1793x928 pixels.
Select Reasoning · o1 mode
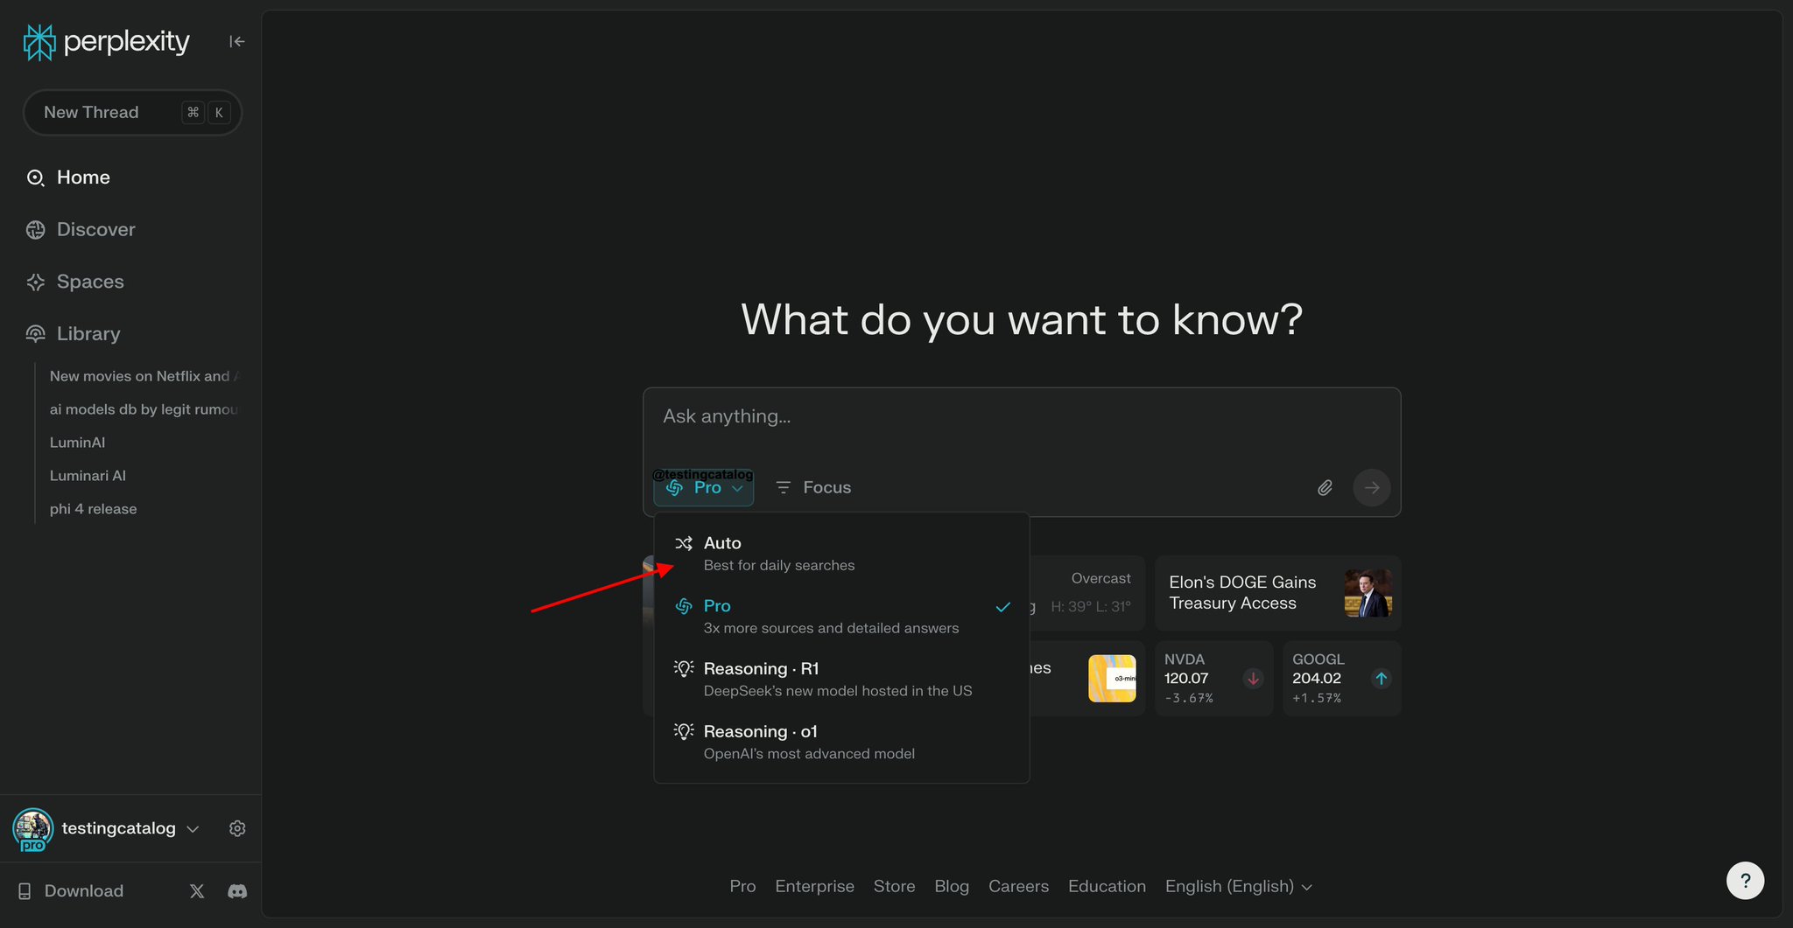point(841,743)
